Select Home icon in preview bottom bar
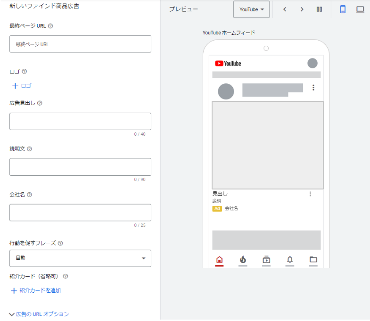This screenshot has width=370, height=321. (x=220, y=260)
